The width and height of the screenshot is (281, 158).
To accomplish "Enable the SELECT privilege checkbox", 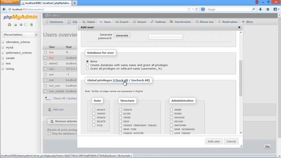I will 94,109.
